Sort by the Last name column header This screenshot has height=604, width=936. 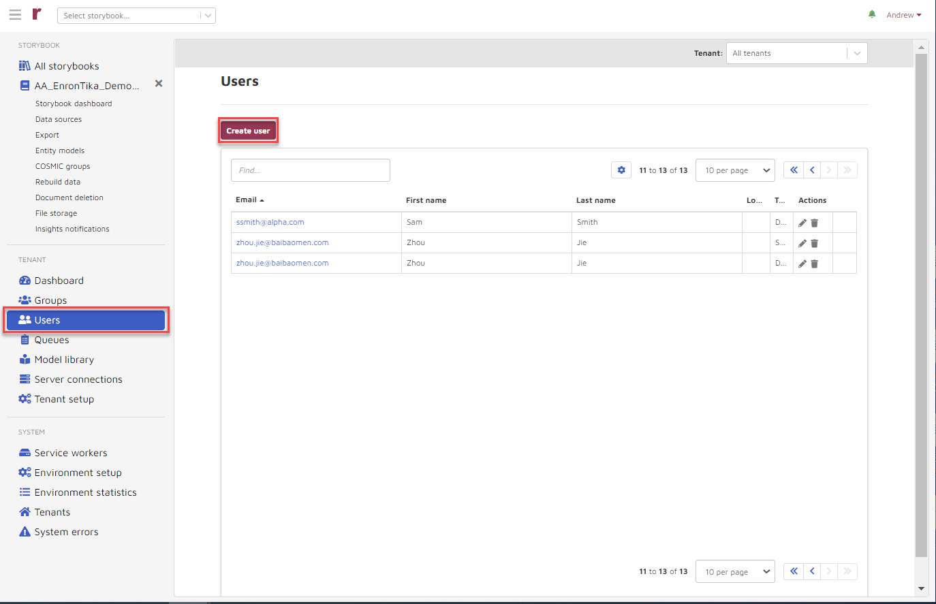596,200
